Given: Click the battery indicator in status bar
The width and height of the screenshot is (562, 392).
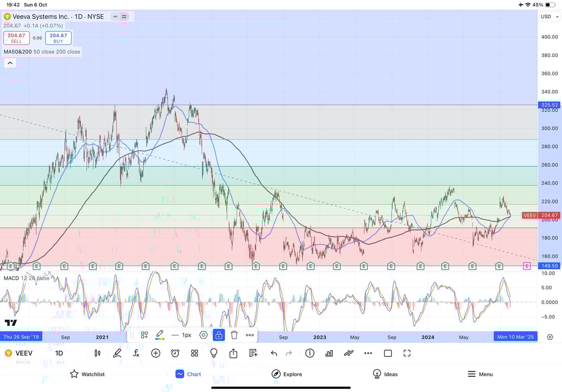Looking at the screenshot, I should (550, 5).
